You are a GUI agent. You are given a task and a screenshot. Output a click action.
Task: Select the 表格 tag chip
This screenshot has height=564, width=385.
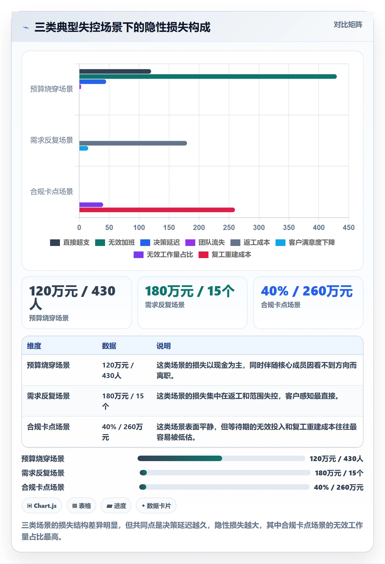coord(81,506)
